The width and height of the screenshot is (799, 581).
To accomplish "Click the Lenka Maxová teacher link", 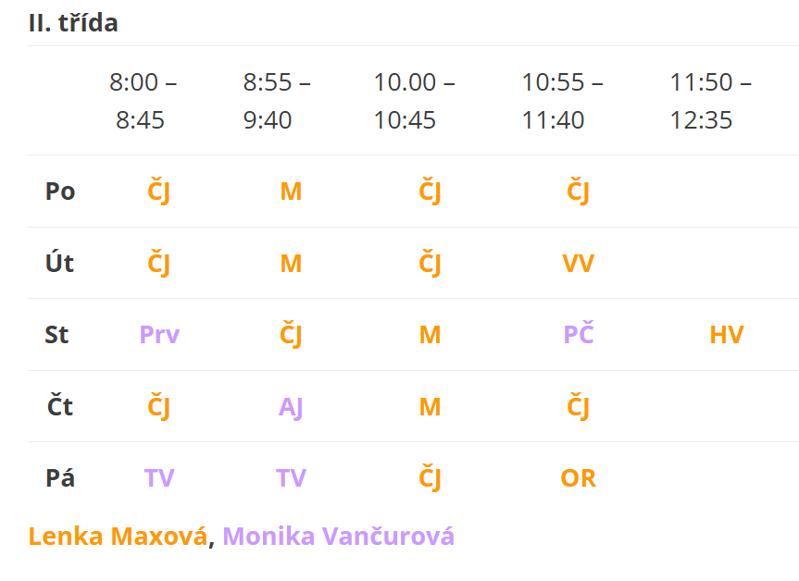I will (x=118, y=537).
